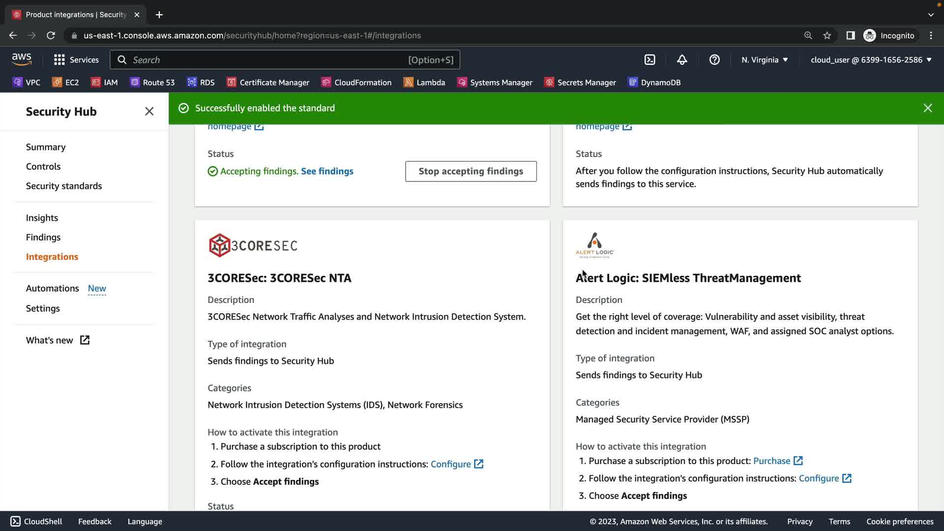Expand the browser tab list chevron

pos(931,15)
